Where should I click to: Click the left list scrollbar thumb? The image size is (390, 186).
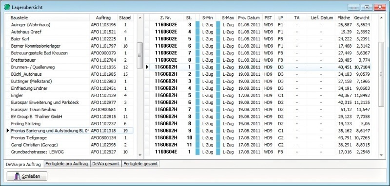pyautogui.click(x=140, y=55)
